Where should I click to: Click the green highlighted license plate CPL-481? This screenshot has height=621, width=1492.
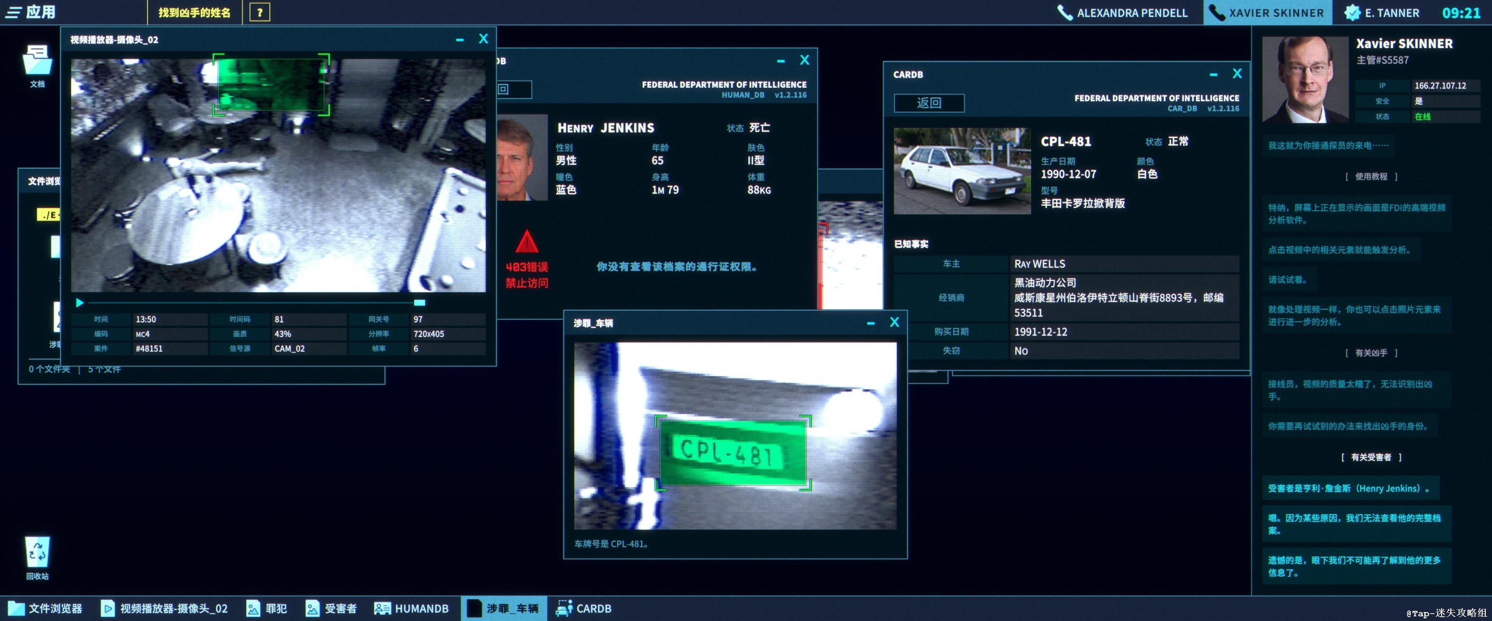click(733, 452)
